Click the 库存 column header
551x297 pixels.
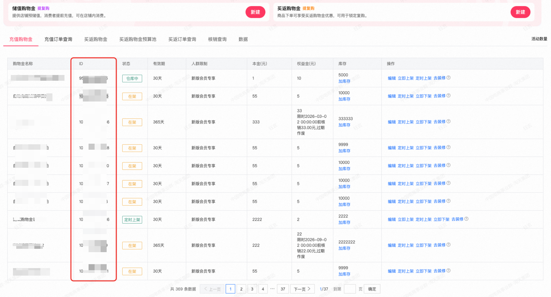click(x=342, y=64)
